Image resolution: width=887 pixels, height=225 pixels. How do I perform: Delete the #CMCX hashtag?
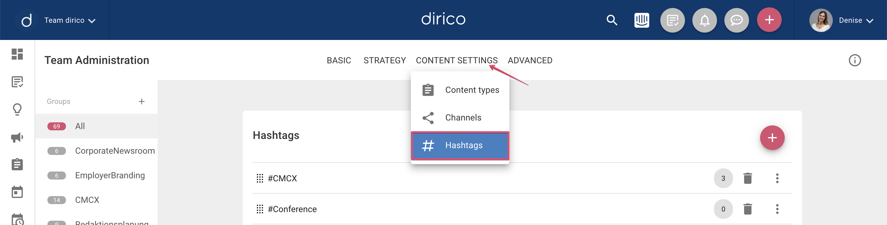(747, 178)
